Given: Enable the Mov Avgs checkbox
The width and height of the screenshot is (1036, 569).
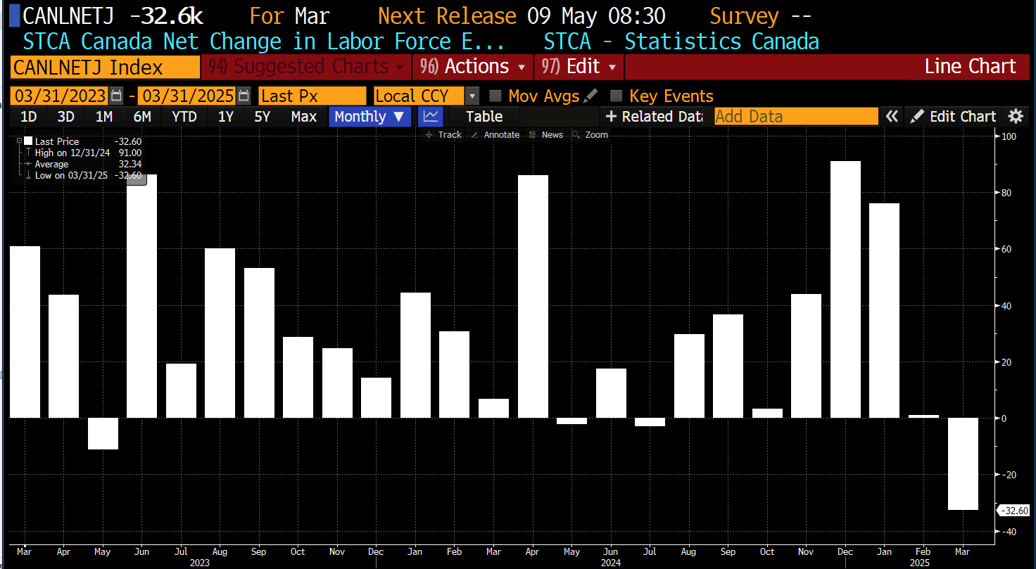Looking at the screenshot, I should (495, 96).
